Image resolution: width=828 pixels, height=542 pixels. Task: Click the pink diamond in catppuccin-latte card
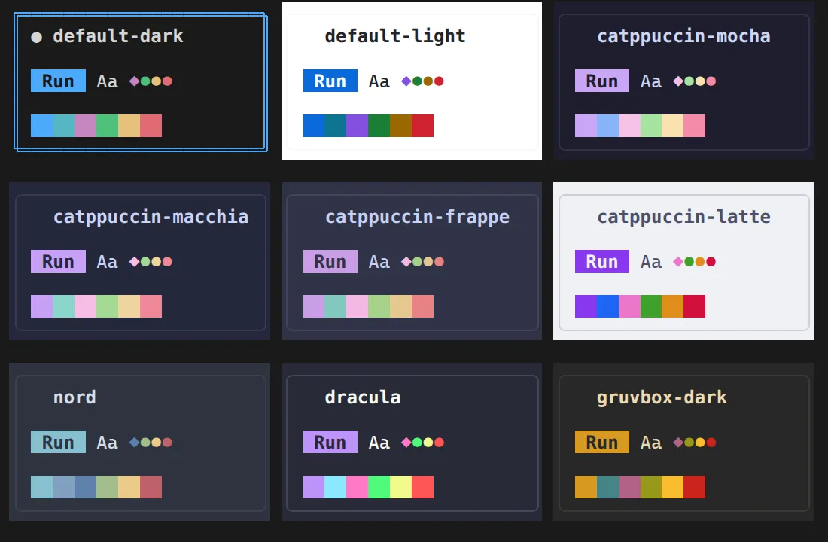678,261
